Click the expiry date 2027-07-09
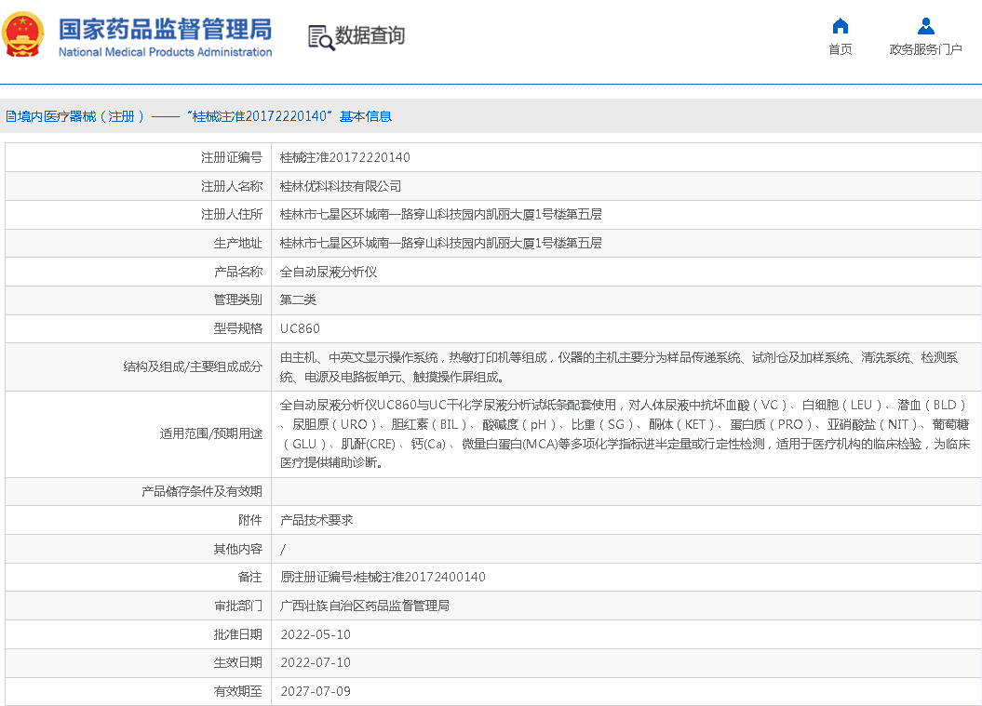The height and width of the screenshot is (706, 982). pyautogui.click(x=316, y=691)
